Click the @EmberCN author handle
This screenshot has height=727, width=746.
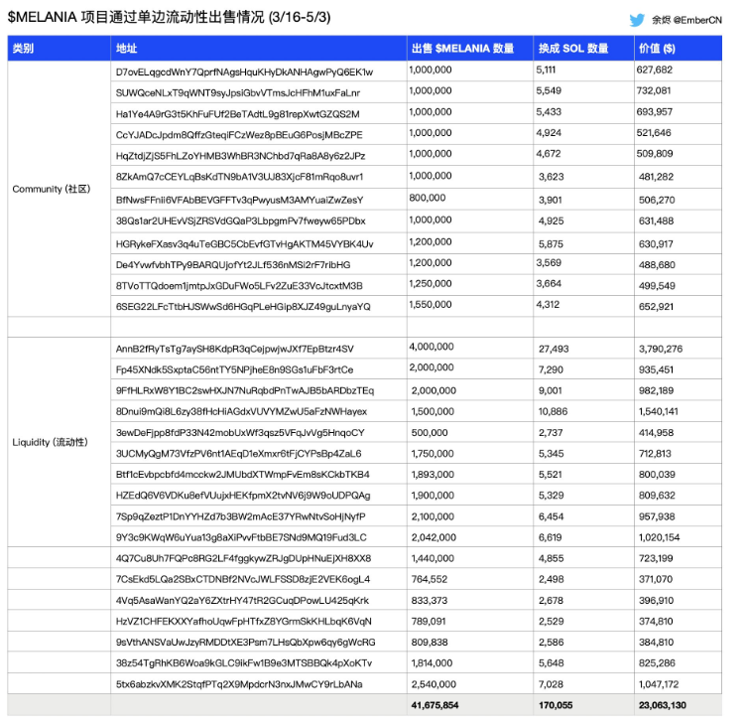pos(697,20)
